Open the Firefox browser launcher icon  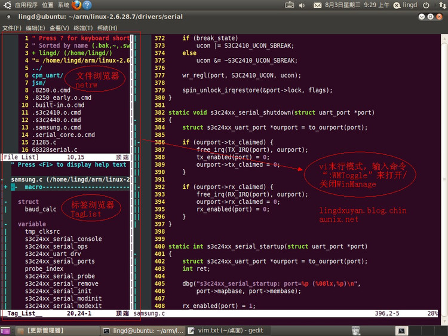point(76,5)
